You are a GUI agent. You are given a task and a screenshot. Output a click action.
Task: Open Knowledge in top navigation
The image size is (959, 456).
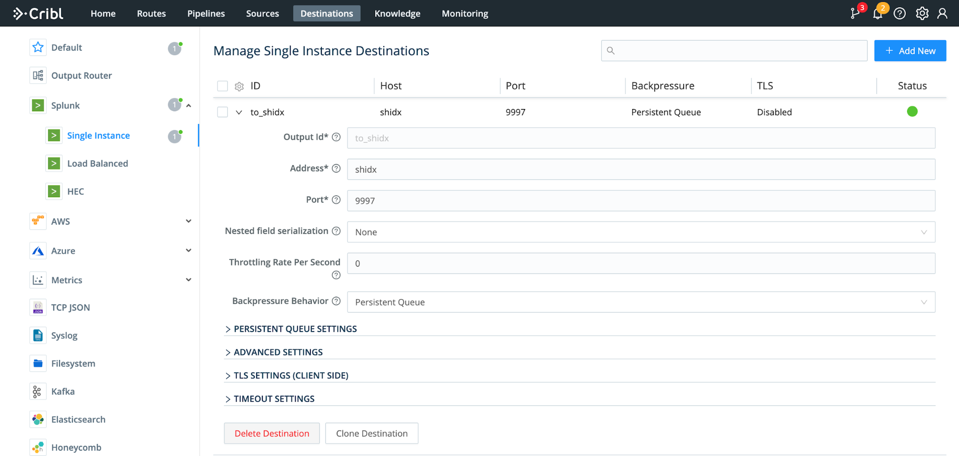point(398,13)
